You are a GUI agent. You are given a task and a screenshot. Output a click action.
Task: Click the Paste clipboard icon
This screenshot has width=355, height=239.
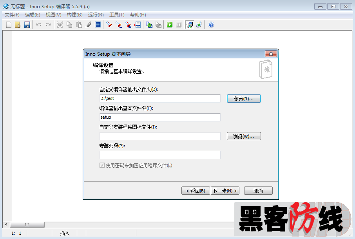tap(79, 25)
